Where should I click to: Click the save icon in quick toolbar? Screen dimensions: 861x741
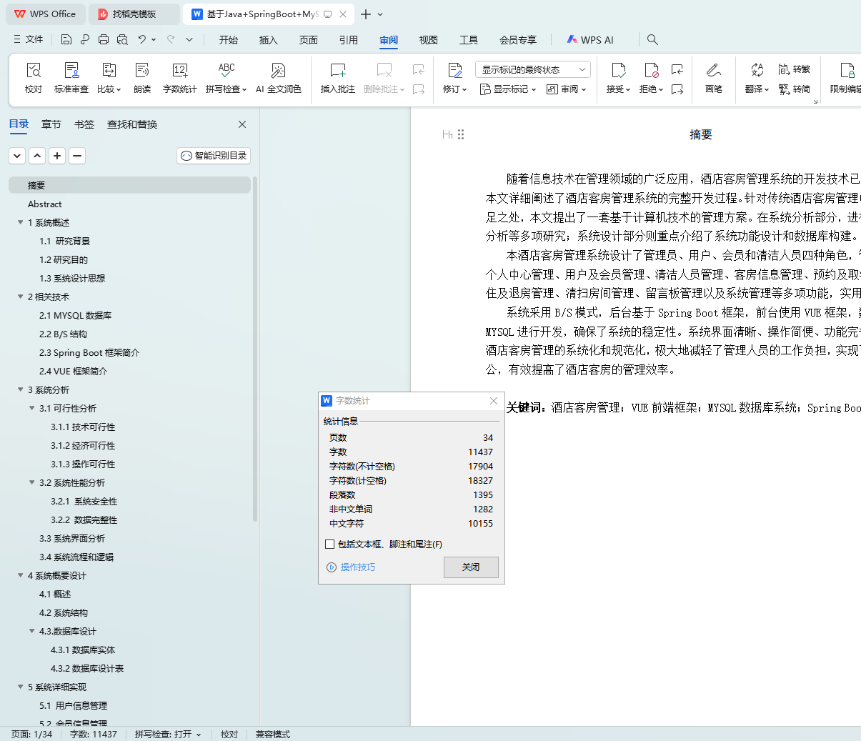(x=66, y=39)
